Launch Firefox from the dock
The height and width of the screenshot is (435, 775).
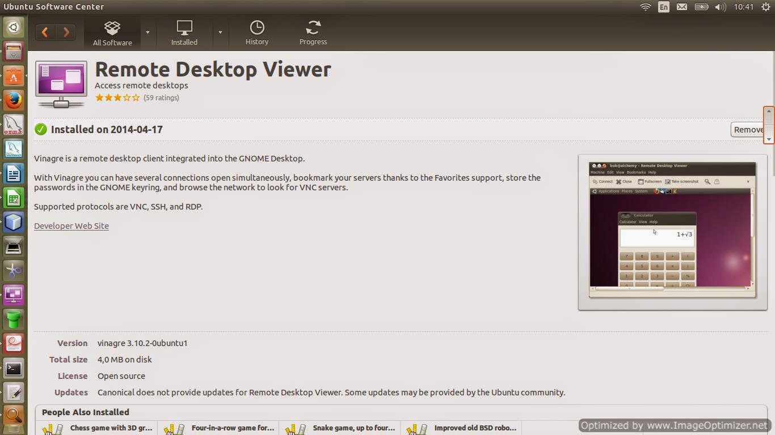click(14, 100)
